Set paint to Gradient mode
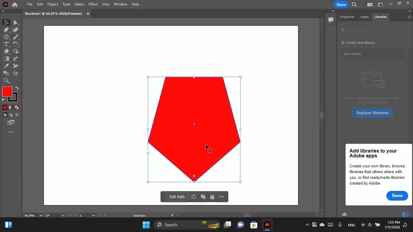413x232 pixels. pyautogui.click(x=11, y=108)
